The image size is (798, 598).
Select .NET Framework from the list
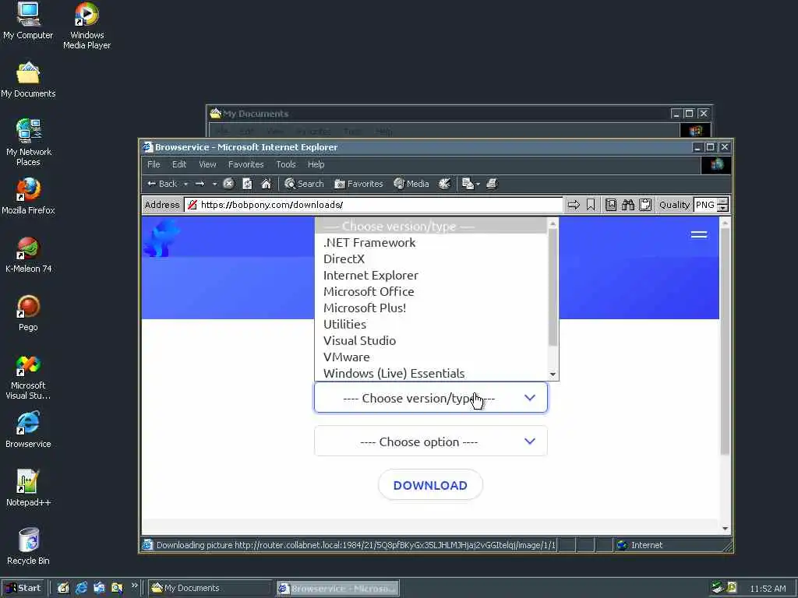pos(431,243)
